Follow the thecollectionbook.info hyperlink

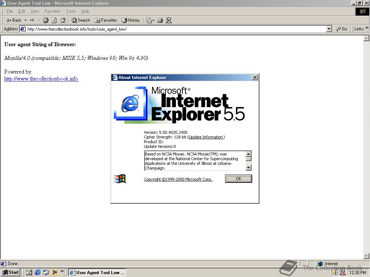coord(41,79)
